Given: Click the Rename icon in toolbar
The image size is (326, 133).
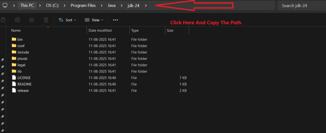Looking at the screenshot, I should point(18,20).
